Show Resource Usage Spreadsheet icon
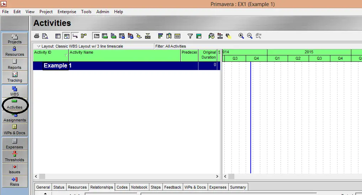Image resolution: width=362 pixels, height=195 pixels. 122,36
